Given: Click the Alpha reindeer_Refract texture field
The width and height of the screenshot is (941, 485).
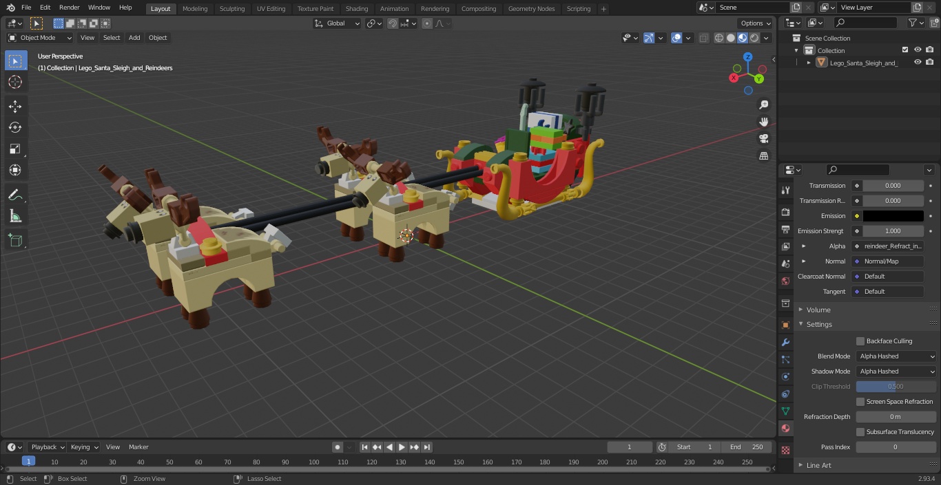Looking at the screenshot, I should coord(887,246).
